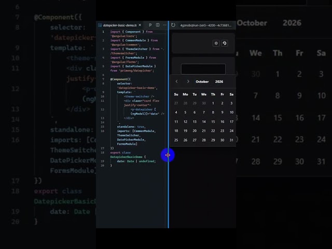Select day 4 in the calendar

pyautogui.click(x=176, y=113)
